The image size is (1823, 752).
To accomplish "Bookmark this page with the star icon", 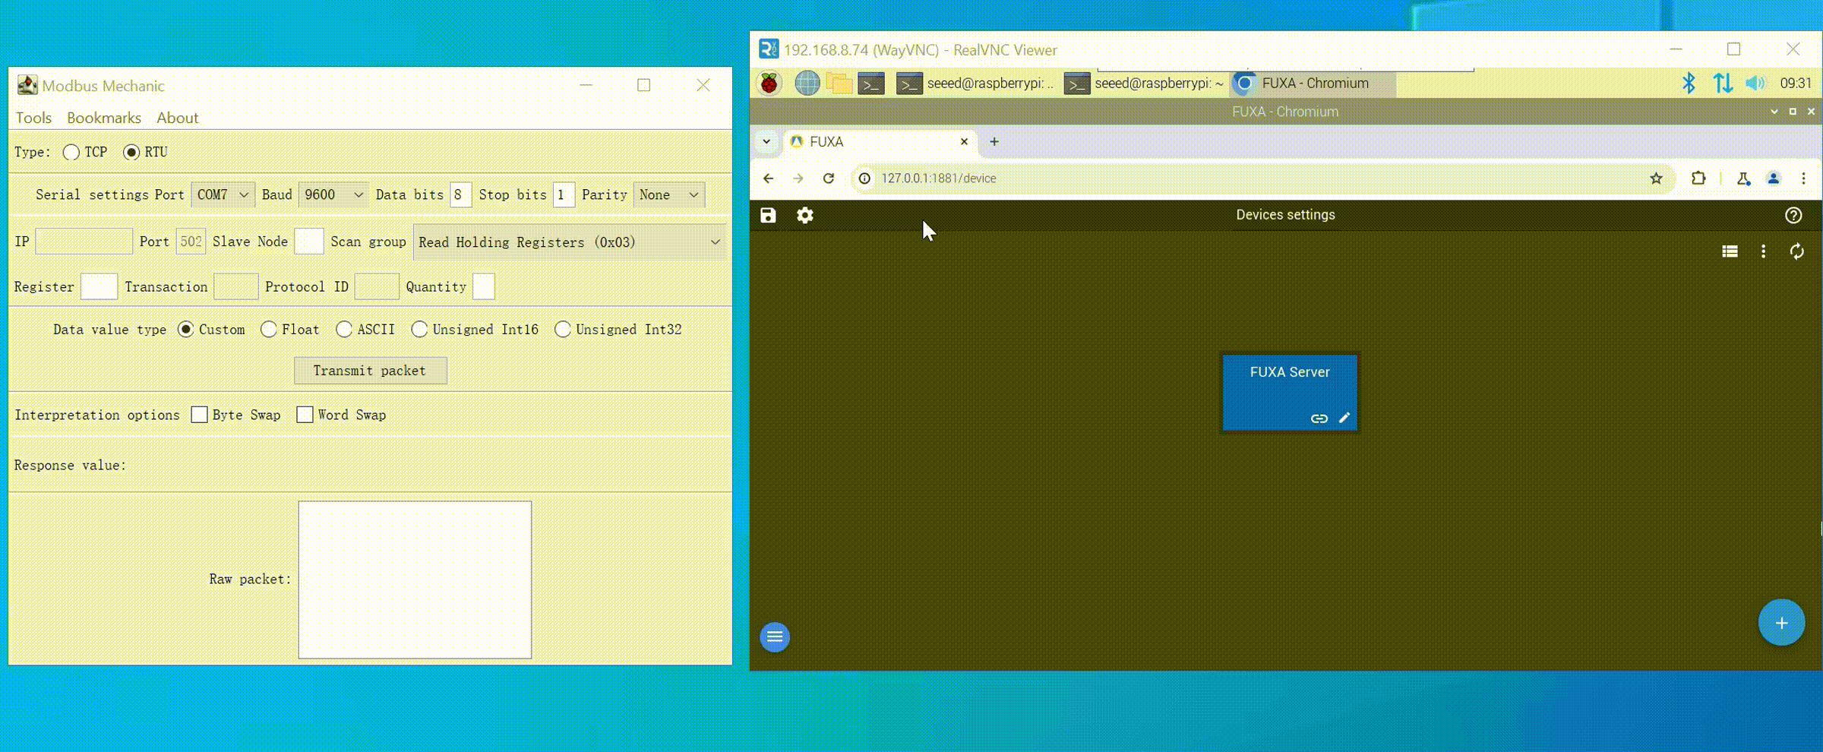I will pyautogui.click(x=1657, y=179).
